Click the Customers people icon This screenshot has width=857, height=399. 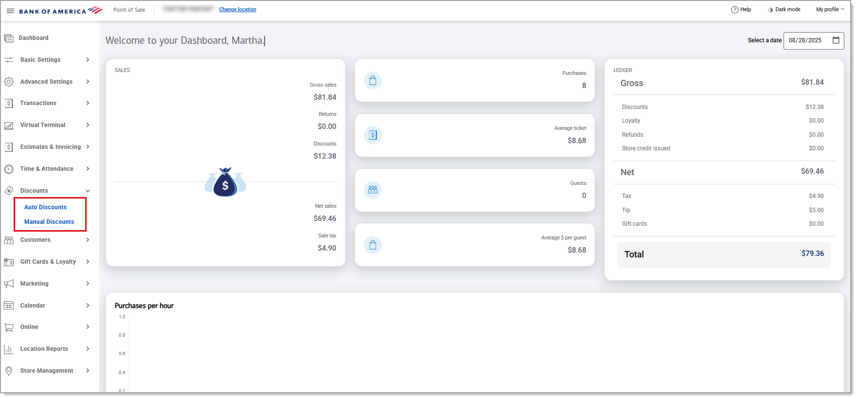click(9, 240)
